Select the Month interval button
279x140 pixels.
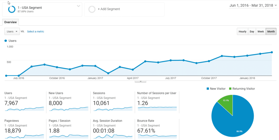271,31
